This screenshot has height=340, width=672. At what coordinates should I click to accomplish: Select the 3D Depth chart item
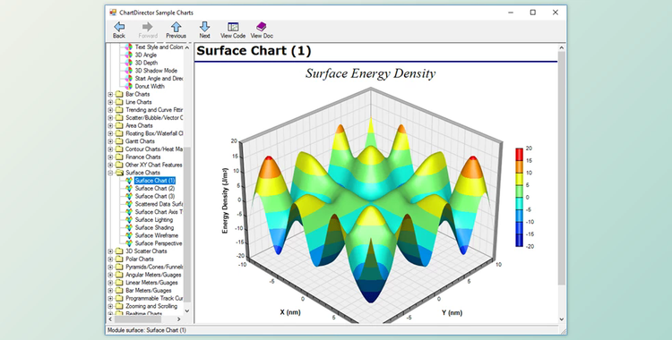point(146,63)
